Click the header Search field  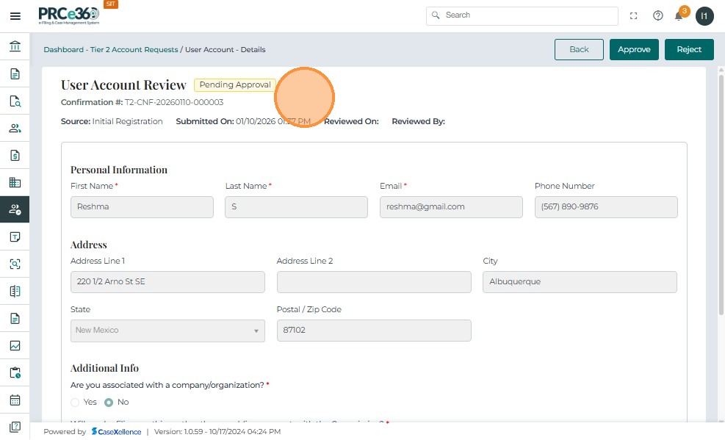click(522, 15)
